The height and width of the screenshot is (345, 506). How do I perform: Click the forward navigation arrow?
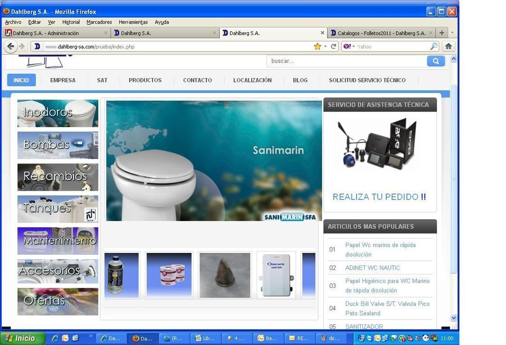22,47
